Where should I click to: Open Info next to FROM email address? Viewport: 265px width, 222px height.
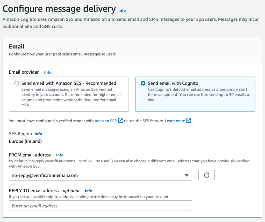(x=60, y=155)
